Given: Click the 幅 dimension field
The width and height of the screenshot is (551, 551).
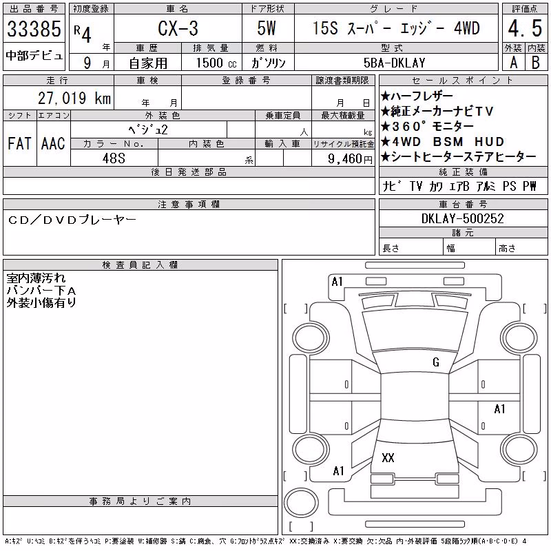Looking at the screenshot, I should pyautogui.click(x=469, y=247).
